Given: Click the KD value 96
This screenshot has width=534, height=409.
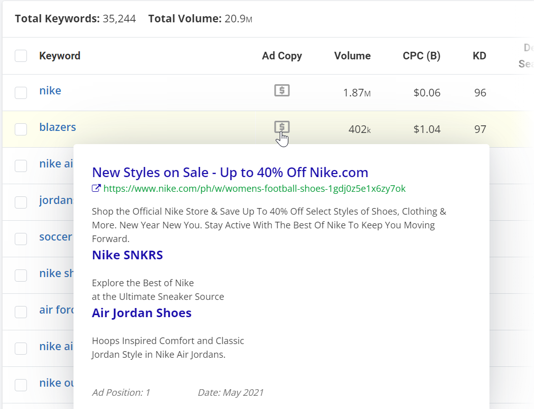Looking at the screenshot, I should click(480, 93).
